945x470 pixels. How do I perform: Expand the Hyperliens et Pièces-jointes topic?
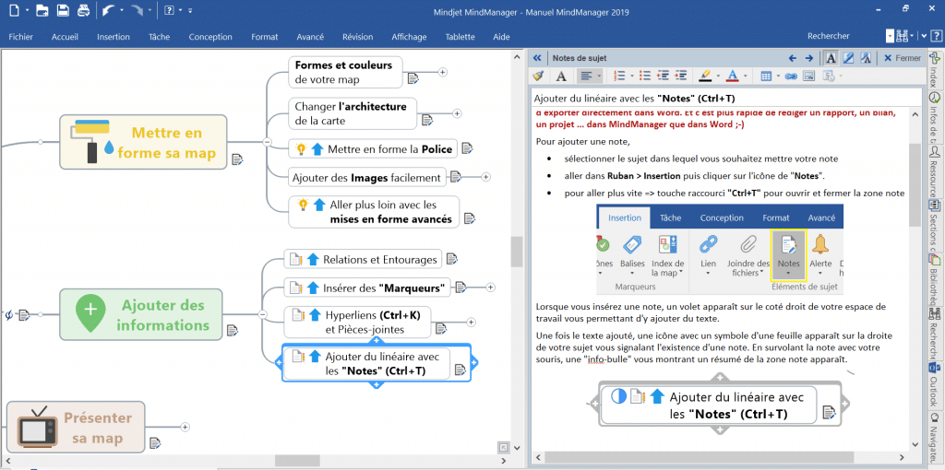(472, 322)
